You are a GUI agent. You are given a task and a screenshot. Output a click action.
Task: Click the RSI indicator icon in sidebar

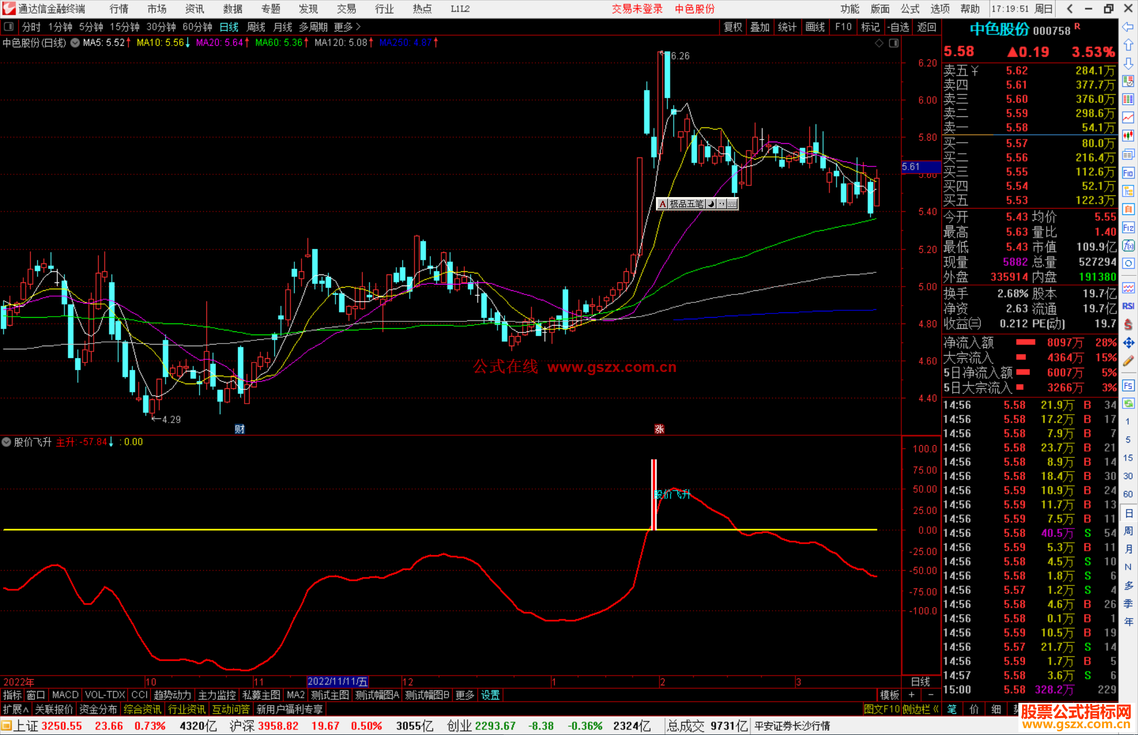click(x=1128, y=306)
